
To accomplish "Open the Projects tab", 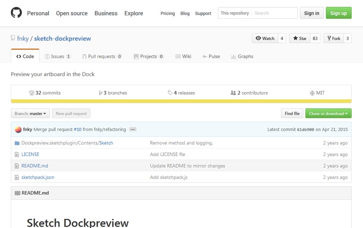I will (149, 56).
